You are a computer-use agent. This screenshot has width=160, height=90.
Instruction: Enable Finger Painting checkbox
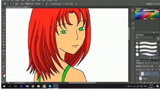pyautogui.click(x=64, y=4)
